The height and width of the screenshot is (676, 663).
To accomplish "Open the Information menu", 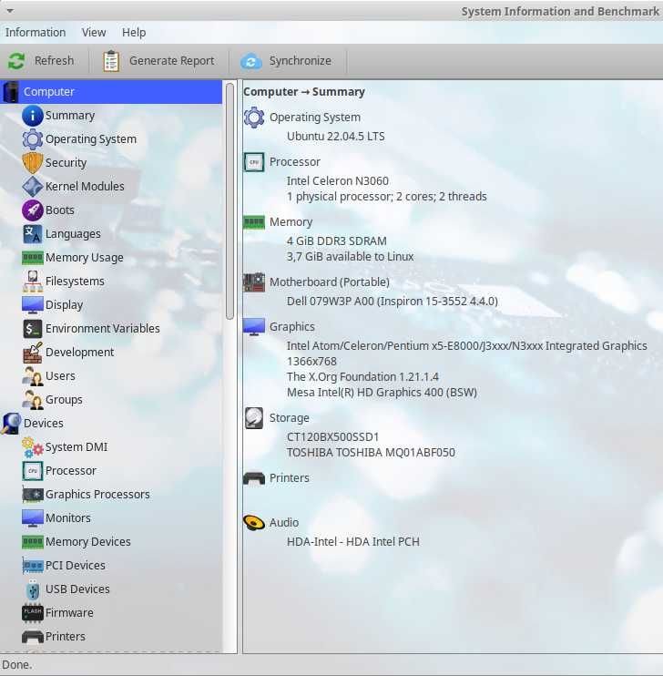I will point(36,32).
